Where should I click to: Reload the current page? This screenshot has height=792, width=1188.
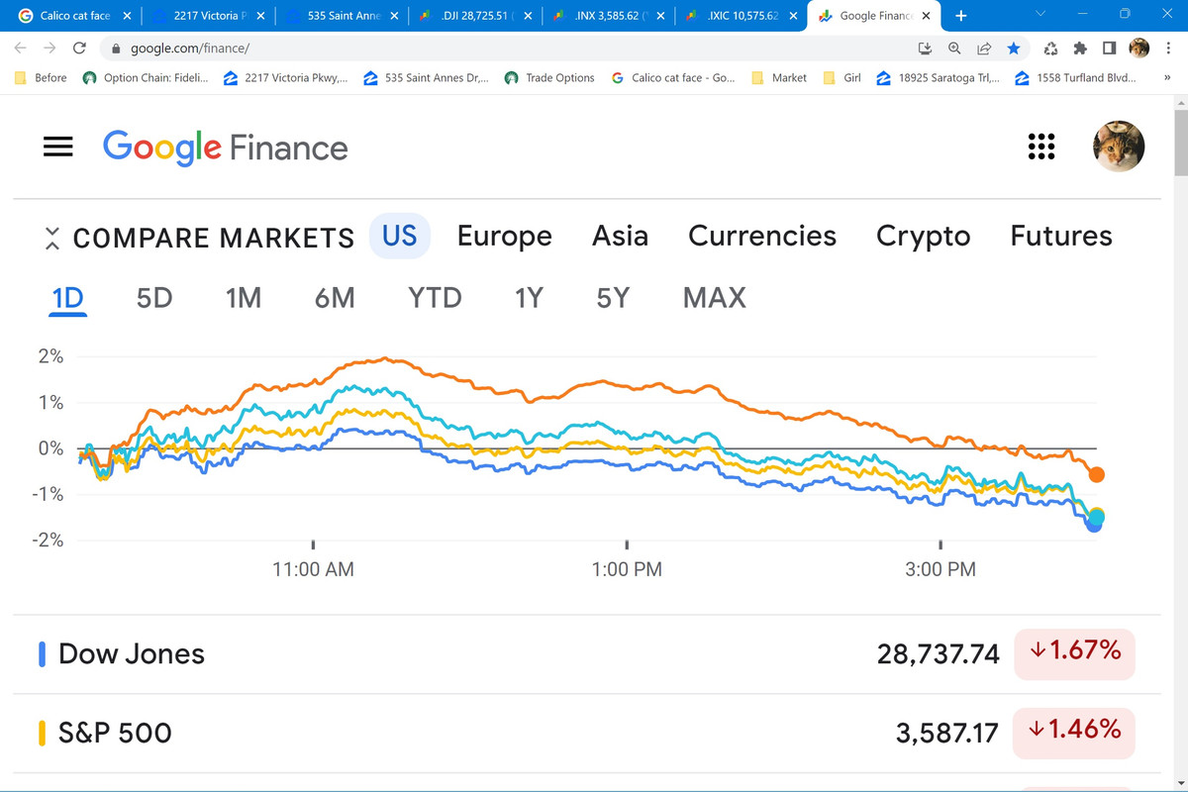pos(79,48)
